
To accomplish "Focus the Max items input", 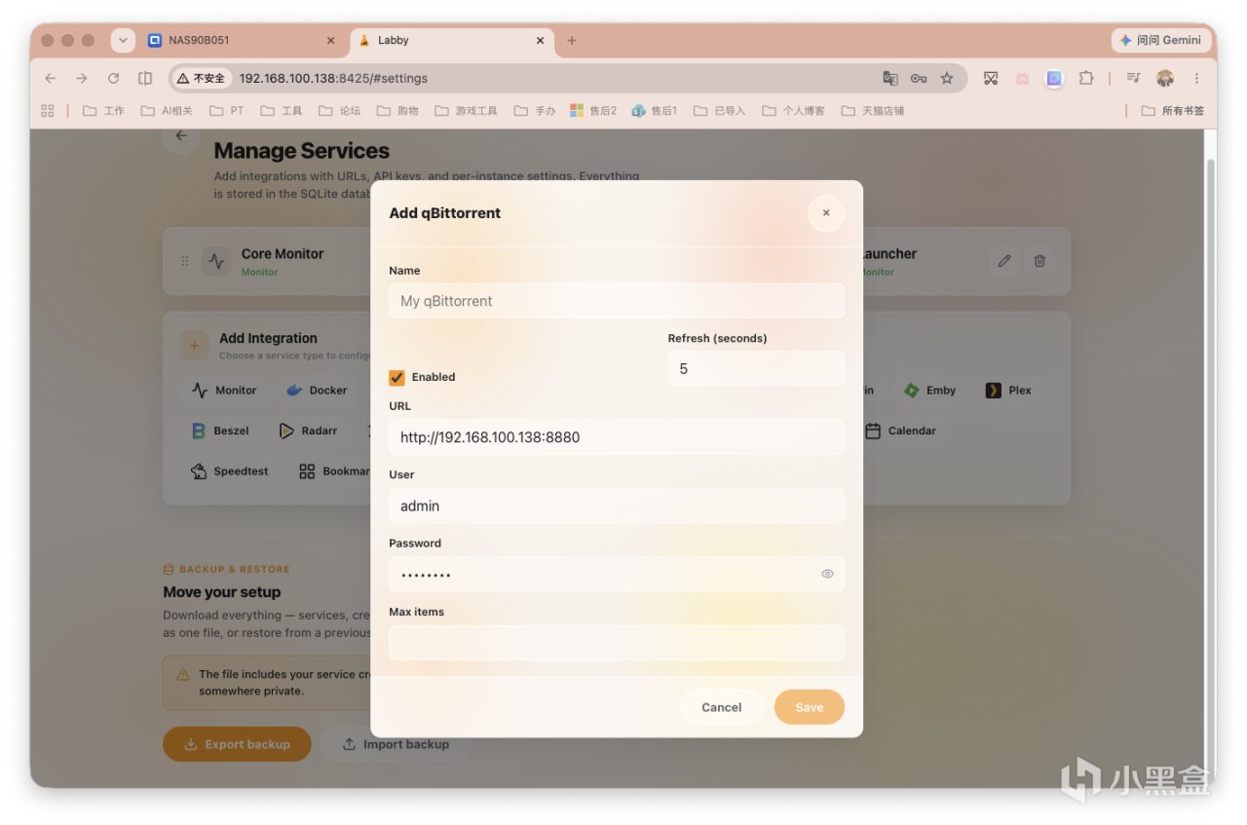I will coord(617,643).
